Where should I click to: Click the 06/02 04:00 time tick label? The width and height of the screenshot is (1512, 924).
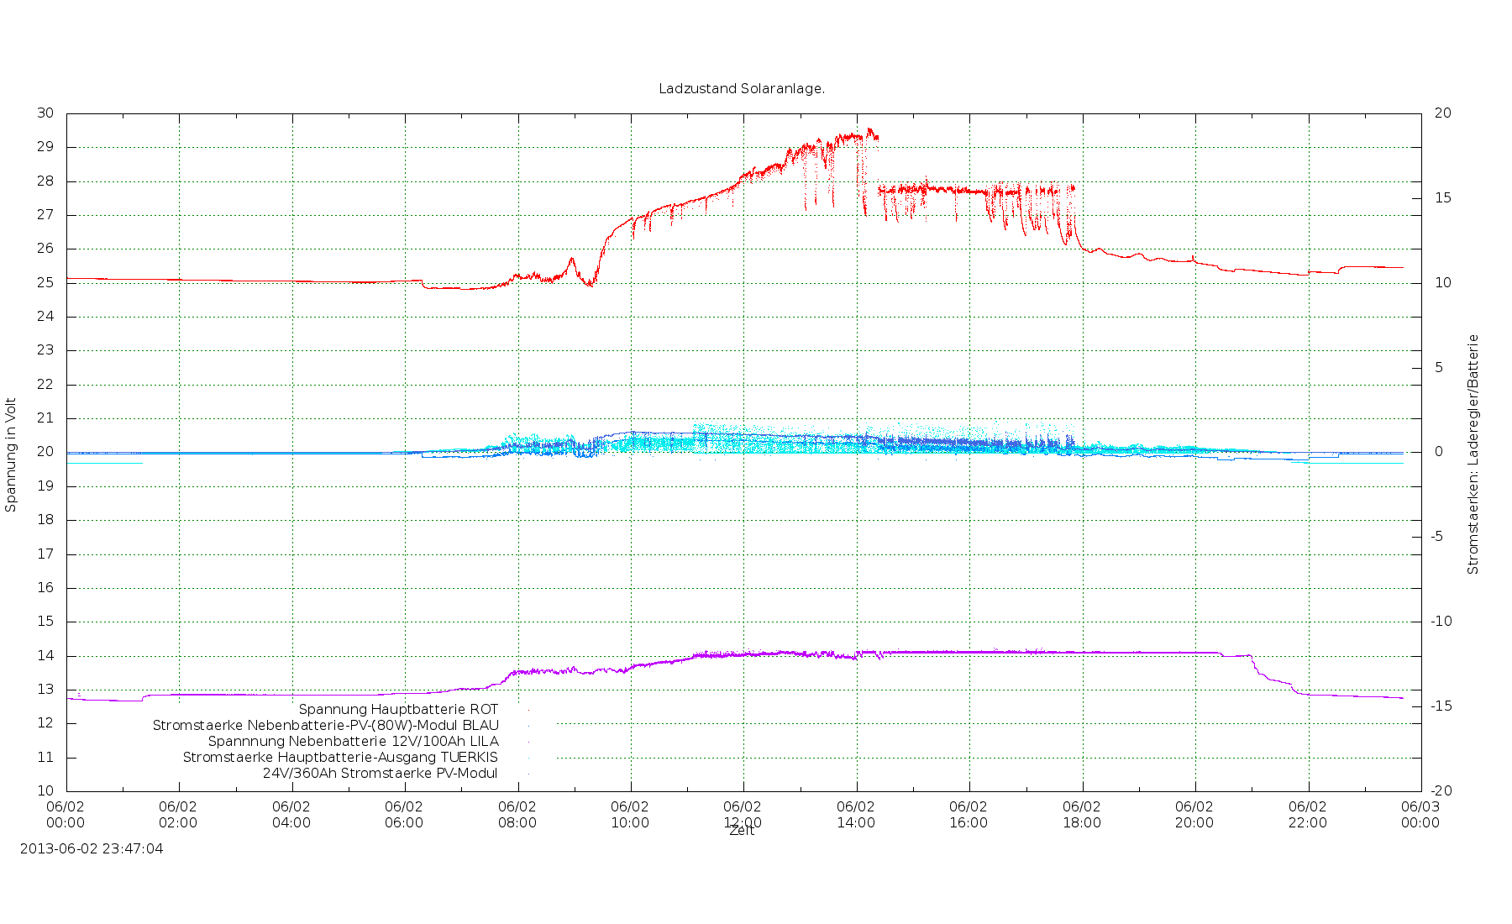coord(291,814)
